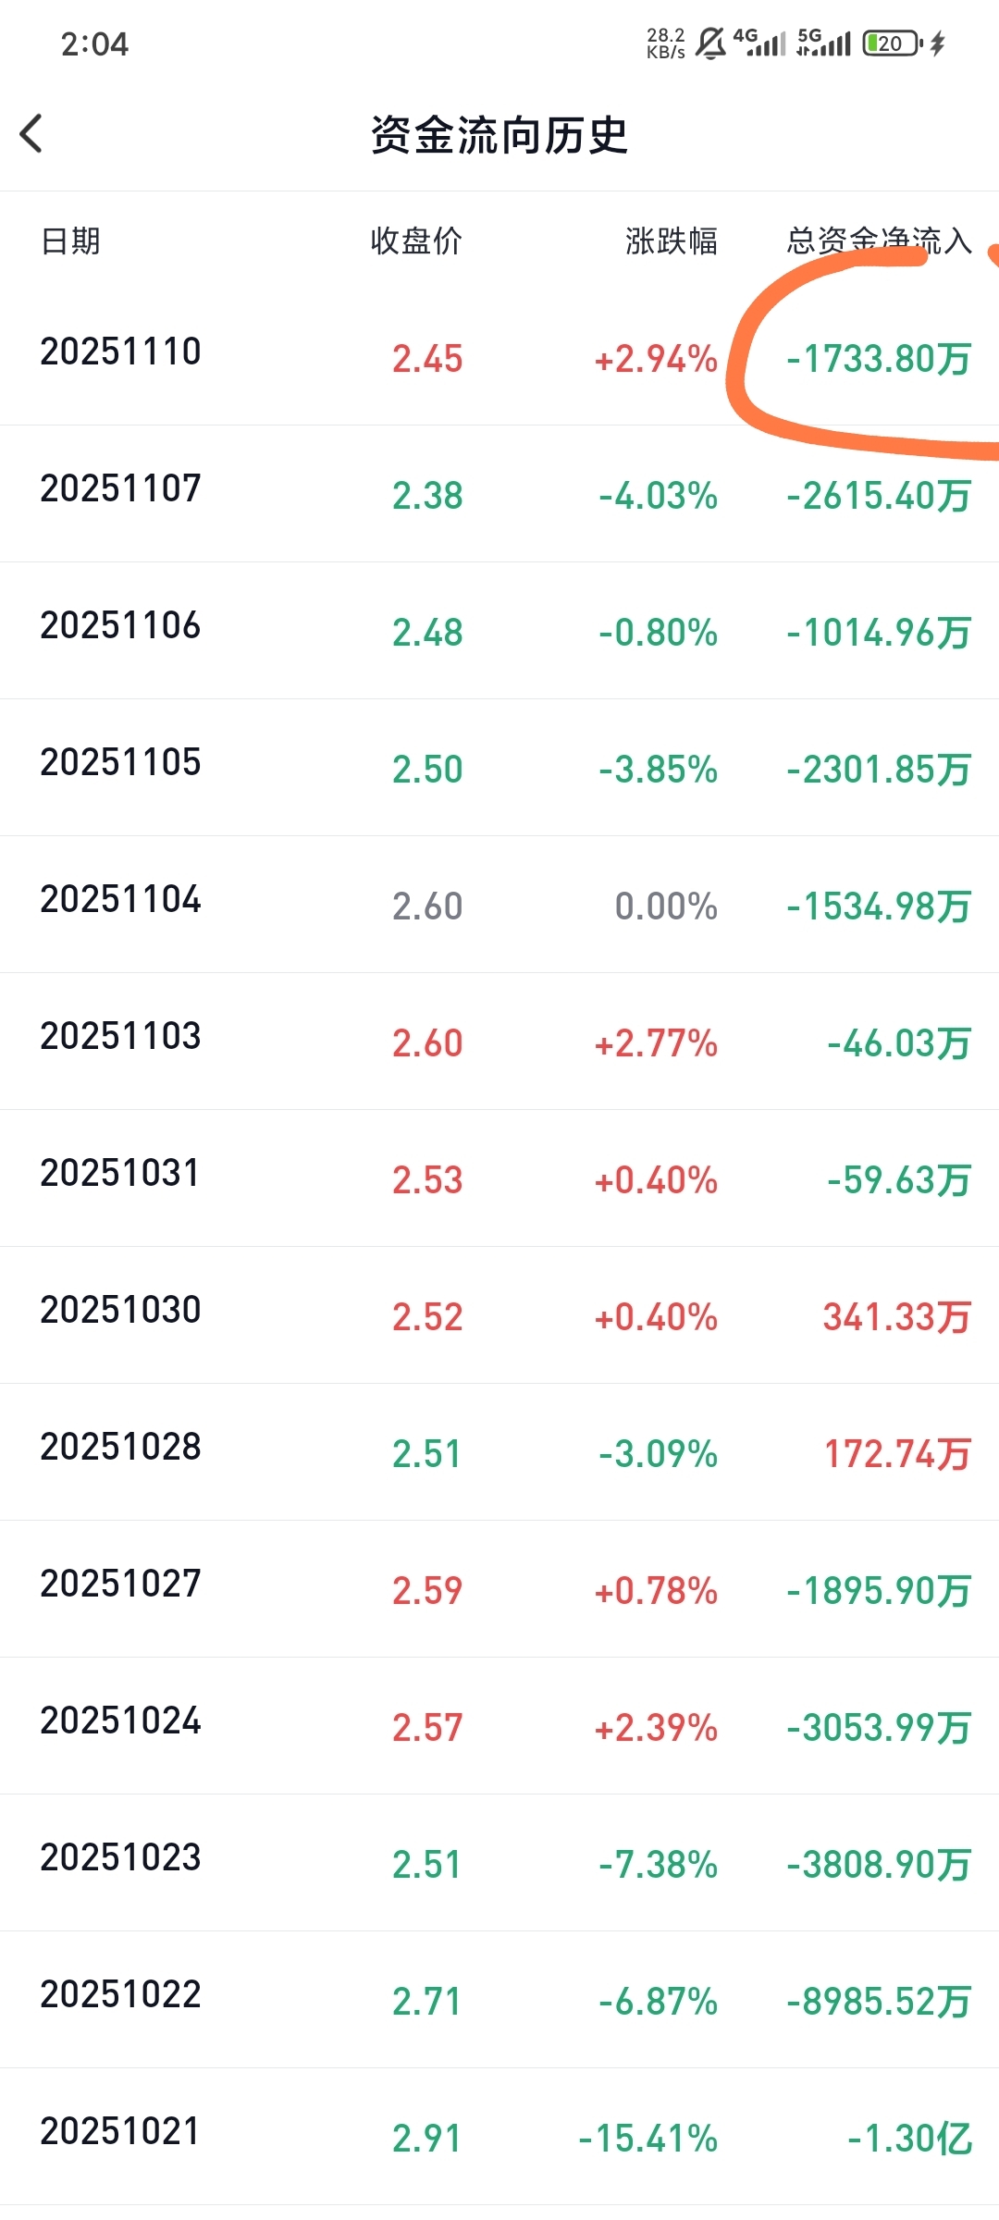Tap the 5G signal strength icon
The width and height of the screenshot is (999, 2220).
coord(823,43)
